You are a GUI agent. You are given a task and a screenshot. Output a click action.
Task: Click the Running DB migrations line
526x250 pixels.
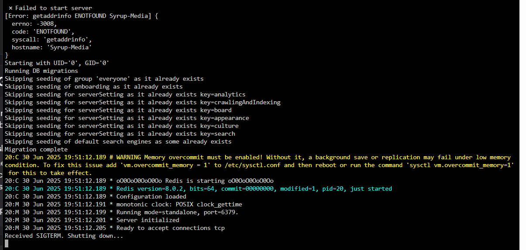(41, 71)
